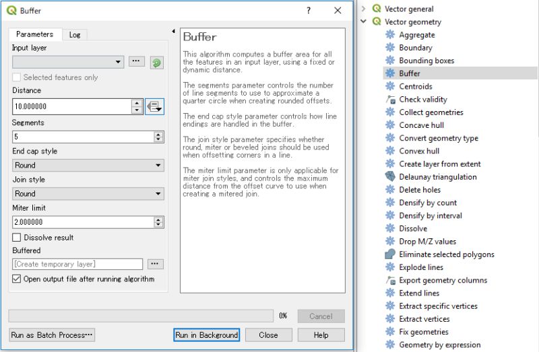
Task: Select Densify by count in toolbox
Action: (x=428, y=203)
